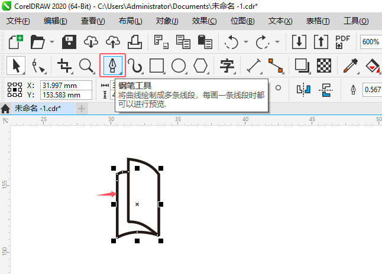Click the cloud upload icon
382x274 pixels.
tap(113, 42)
